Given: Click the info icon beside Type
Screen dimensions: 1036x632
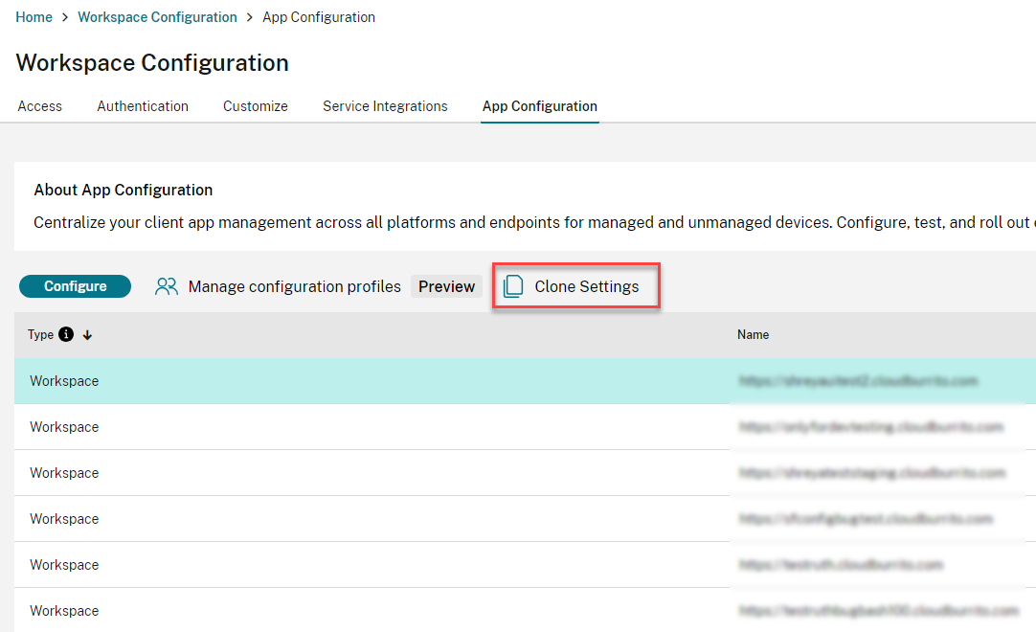Looking at the screenshot, I should [66, 335].
